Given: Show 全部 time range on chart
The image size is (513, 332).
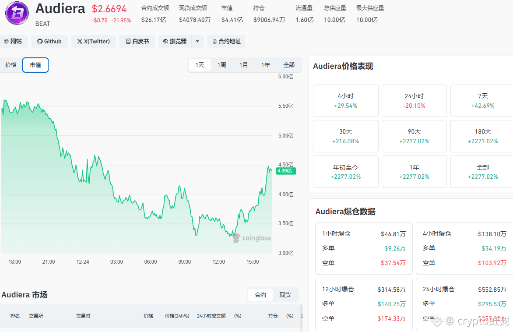Looking at the screenshot, I should [289, 65].
